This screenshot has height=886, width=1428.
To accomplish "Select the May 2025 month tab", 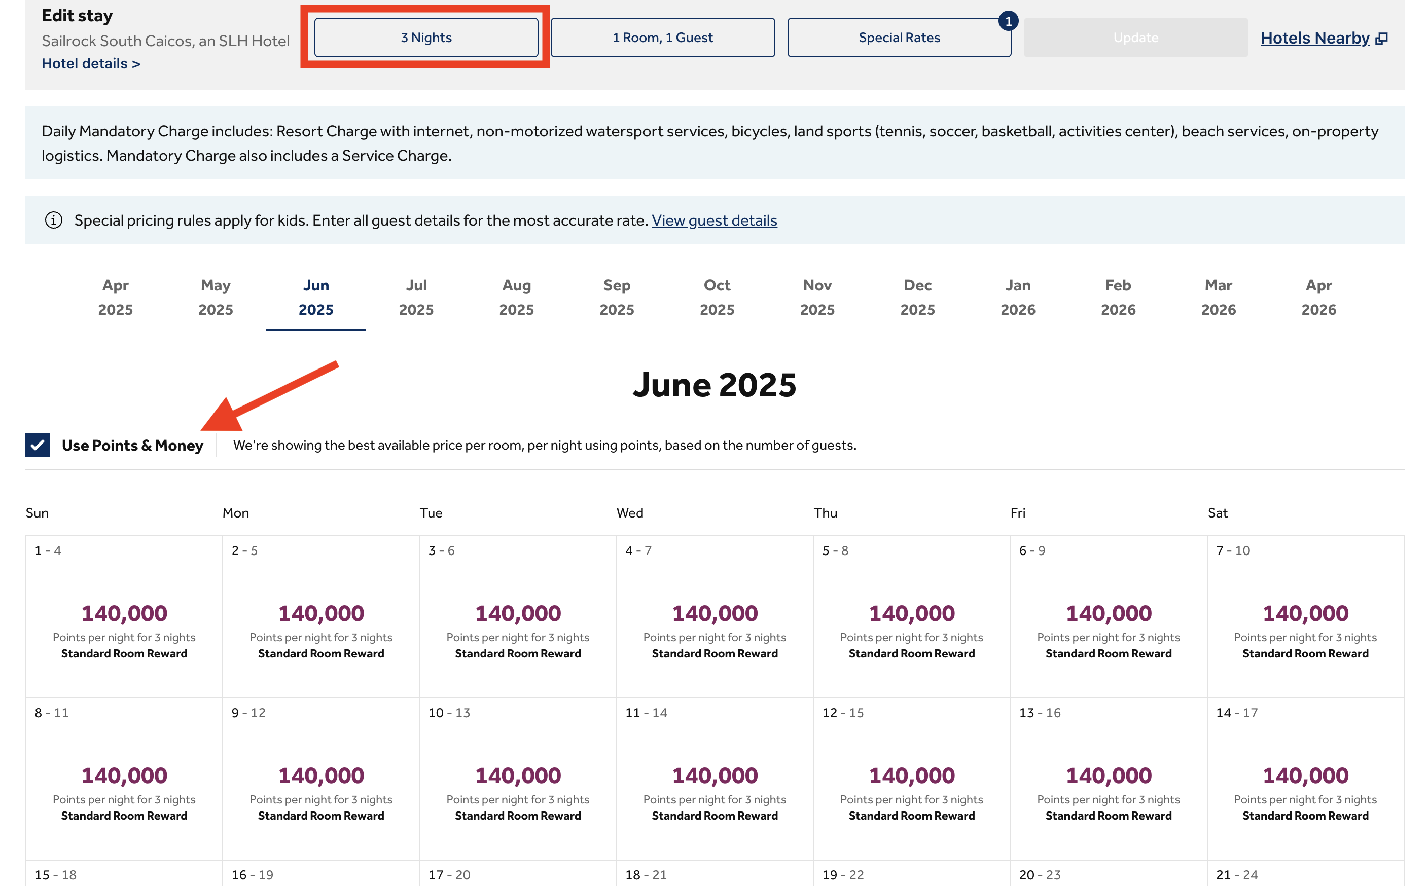I will pyautogui.click(x=216, y=298).
